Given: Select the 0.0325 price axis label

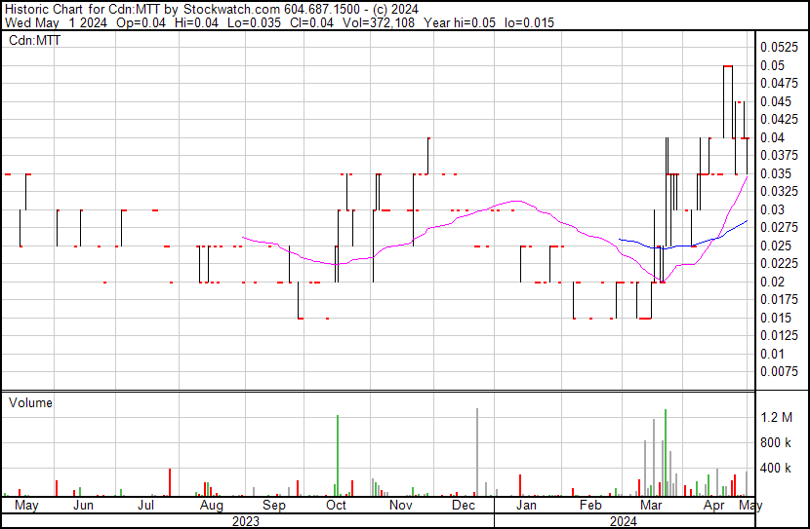Looking at the screenshot, I should click(x=780, y=191).
